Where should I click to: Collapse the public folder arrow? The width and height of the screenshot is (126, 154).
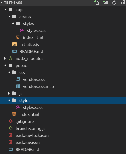pos(5,65)
